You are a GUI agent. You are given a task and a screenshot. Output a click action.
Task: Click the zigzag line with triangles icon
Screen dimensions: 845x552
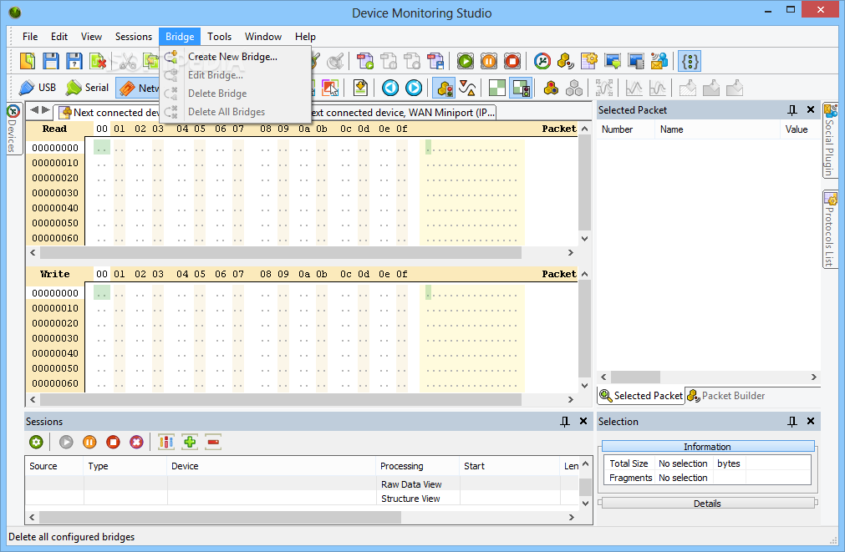pos(467,87)
